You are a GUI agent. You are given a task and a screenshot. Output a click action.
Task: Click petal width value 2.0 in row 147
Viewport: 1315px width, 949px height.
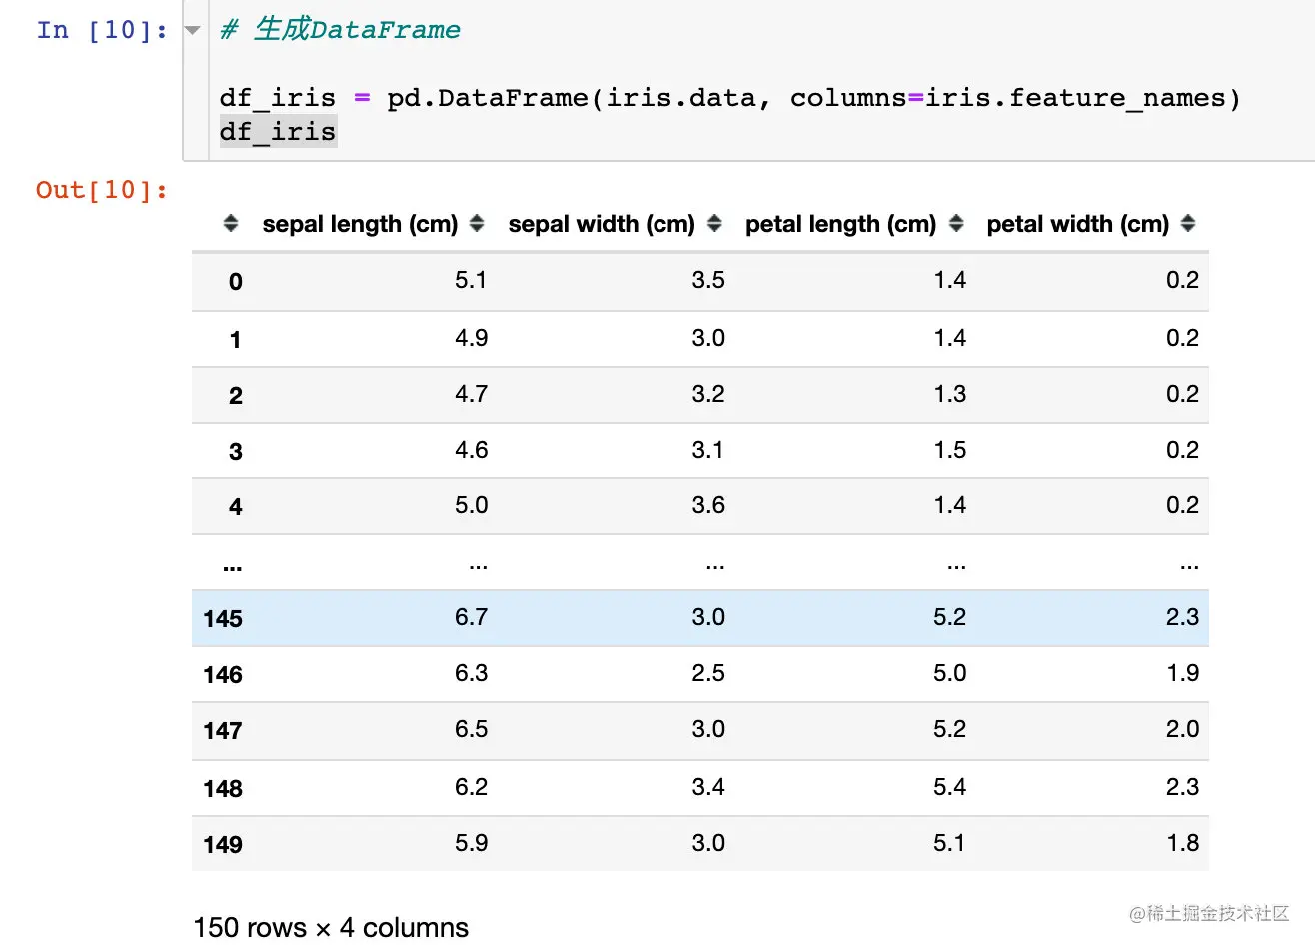click(x=1183, y=729)
